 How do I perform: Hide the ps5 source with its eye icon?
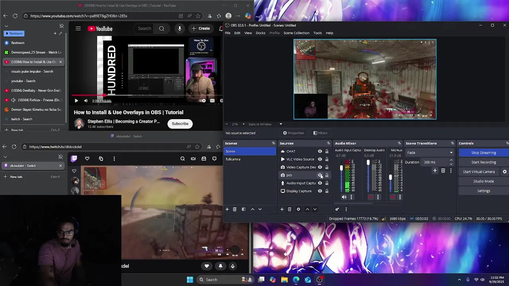[320, 175]
